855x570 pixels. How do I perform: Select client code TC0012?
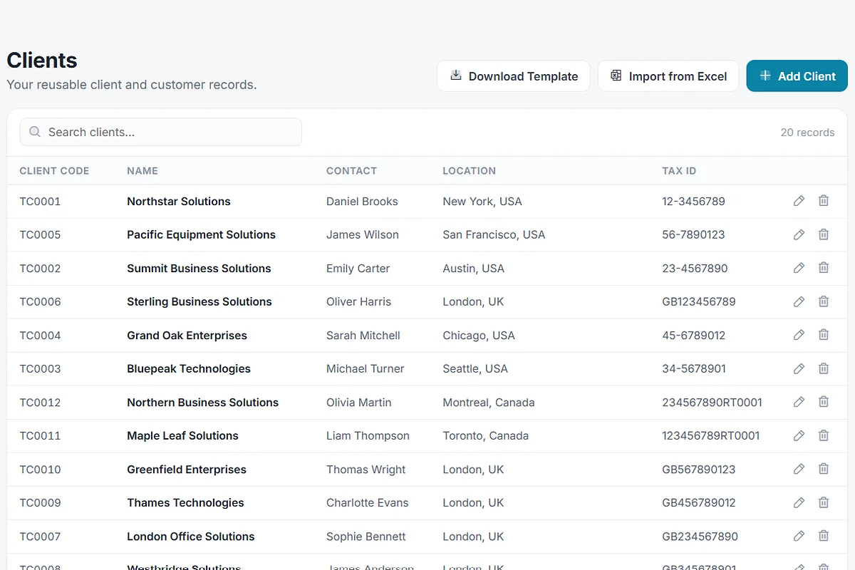tap(40, 402)
